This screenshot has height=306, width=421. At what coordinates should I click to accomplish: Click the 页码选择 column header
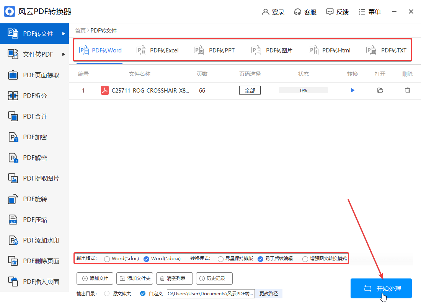coord(250,74)
